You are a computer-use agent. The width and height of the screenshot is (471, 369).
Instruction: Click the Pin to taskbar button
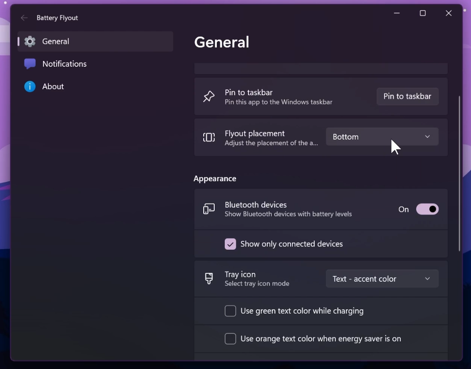(x=407, y=97)
